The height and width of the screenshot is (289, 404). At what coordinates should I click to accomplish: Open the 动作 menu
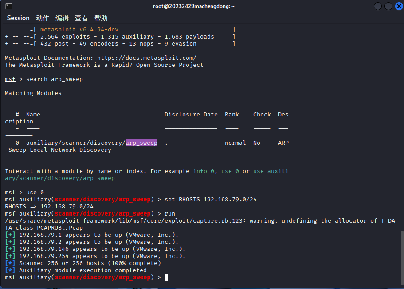tap(43, 18)
